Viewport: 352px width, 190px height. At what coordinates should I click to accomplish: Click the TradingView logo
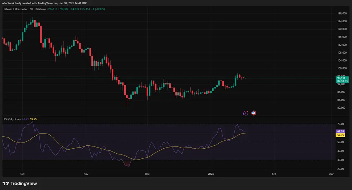pos(20,184)
